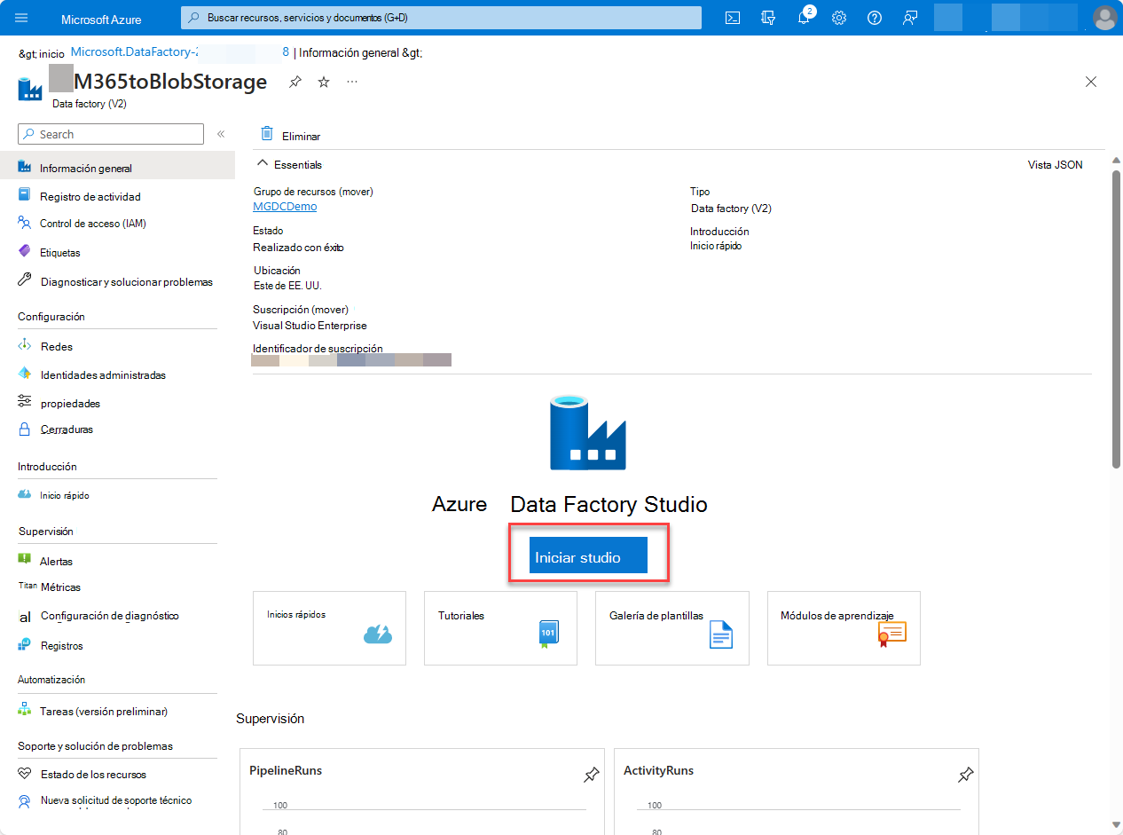Image resolution: width=1123 pixels, height=835 pixels.
Task: Pin the ActivityRuns chart
Action: tap(965, 775)
